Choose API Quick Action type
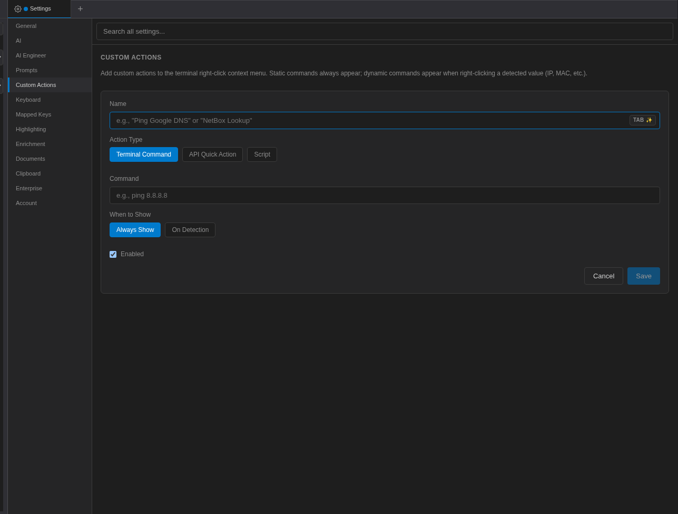 [x=212, y=154]
